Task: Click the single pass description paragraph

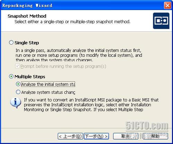Action: pos(79,55)
